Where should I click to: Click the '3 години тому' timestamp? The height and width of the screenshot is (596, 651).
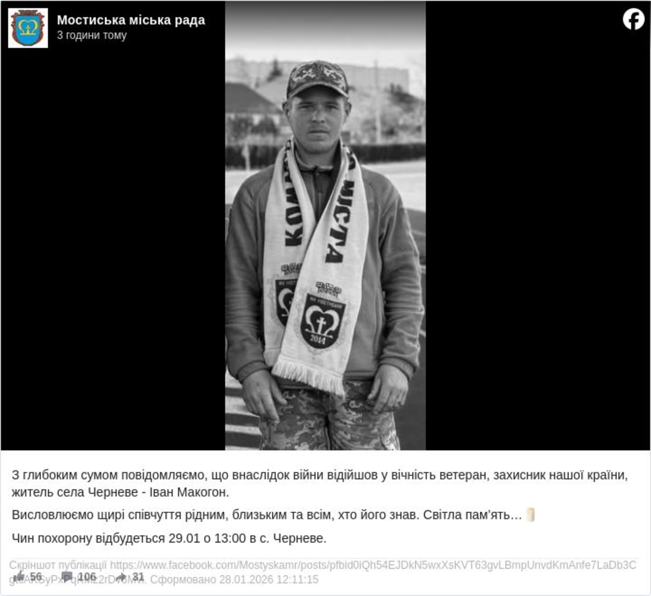[x=92, y=35]
